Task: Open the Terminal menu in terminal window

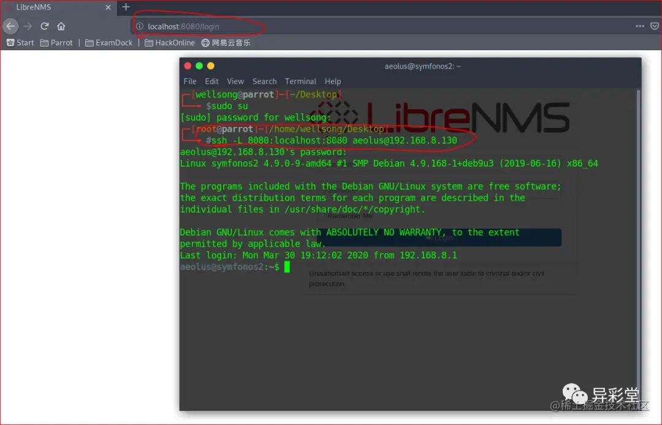Action: [300, 81]
